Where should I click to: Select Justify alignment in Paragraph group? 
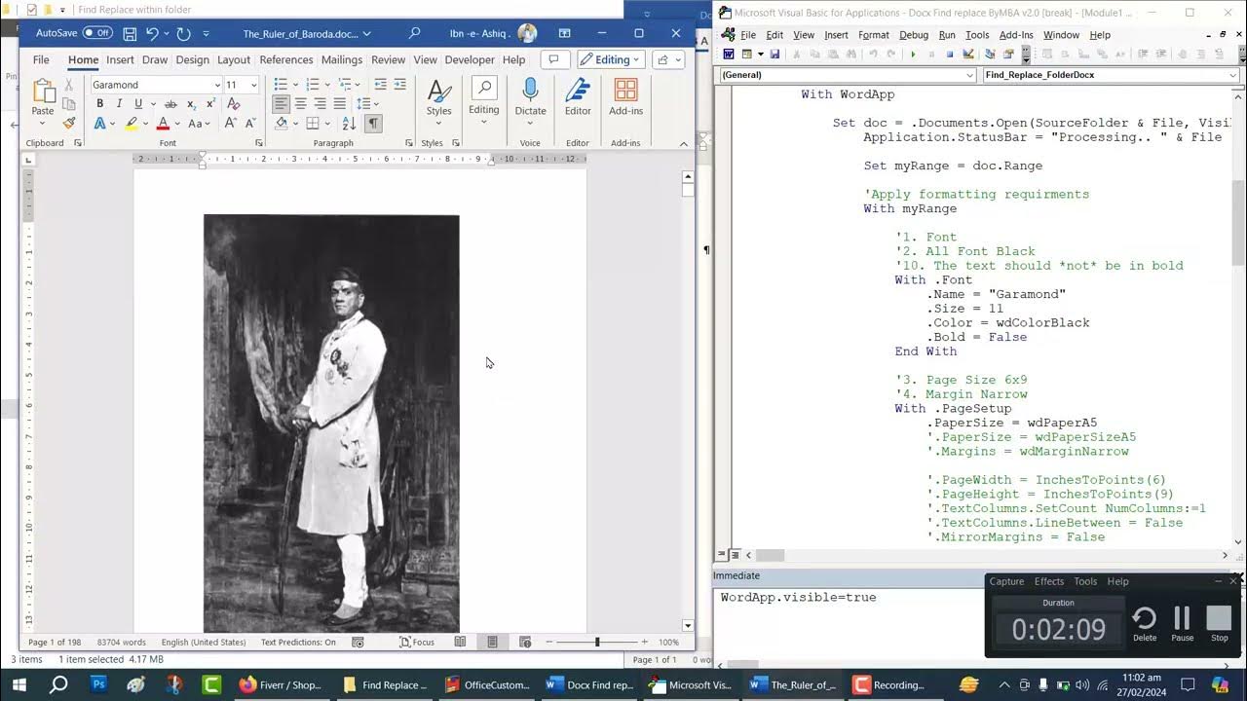[x=339, y=104]
